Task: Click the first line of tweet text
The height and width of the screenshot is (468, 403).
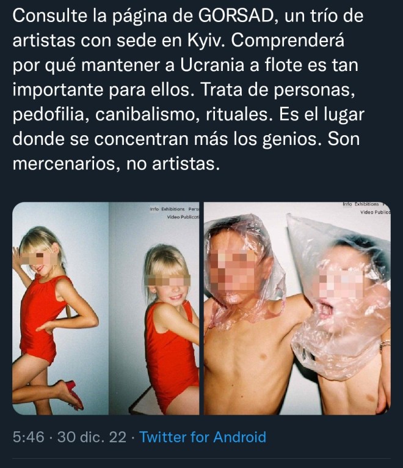Action: click(x=188, y=16)
